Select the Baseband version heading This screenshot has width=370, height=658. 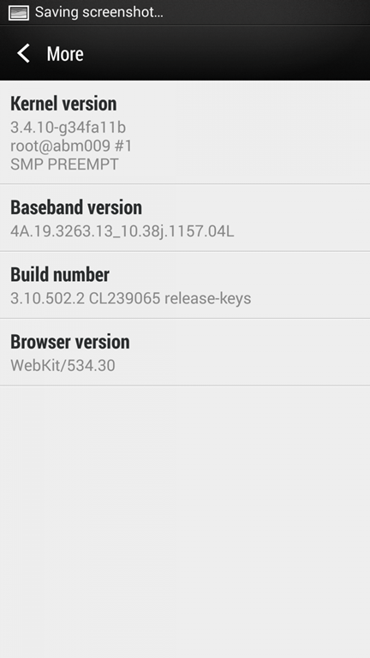tap(76, 207)
